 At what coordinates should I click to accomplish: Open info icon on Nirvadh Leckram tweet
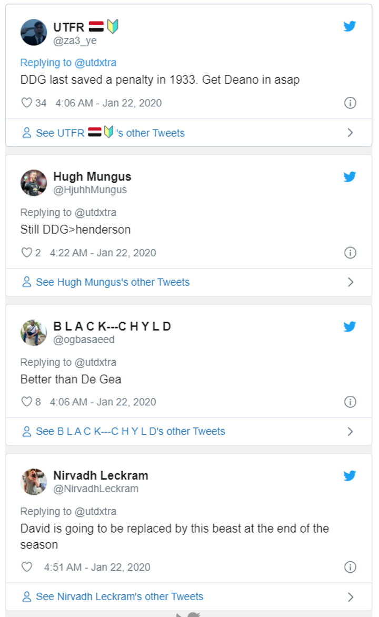(x=350, y=567)
